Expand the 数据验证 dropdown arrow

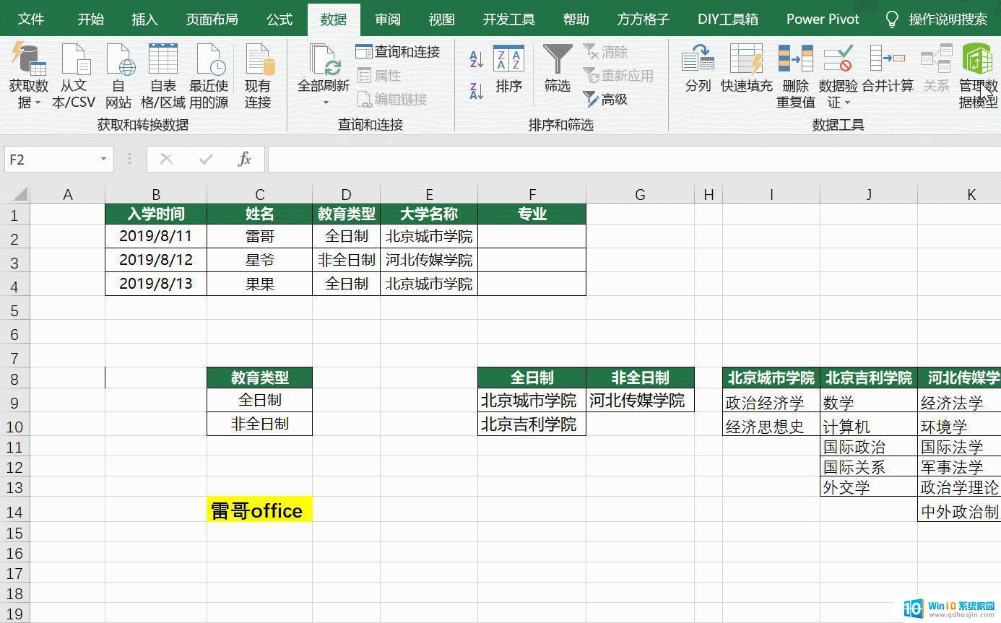click(x=847, y=103)
